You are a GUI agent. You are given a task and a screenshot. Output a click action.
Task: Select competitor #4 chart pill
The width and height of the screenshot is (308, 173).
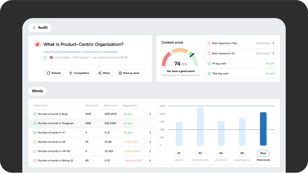(221, 153)
